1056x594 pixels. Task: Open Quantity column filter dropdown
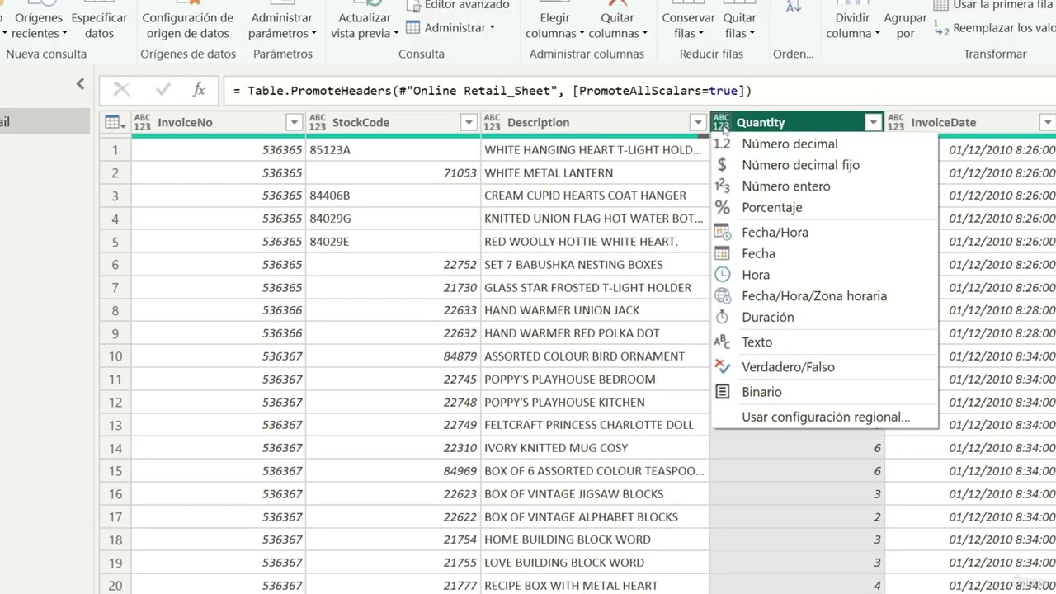click(873, 122)
